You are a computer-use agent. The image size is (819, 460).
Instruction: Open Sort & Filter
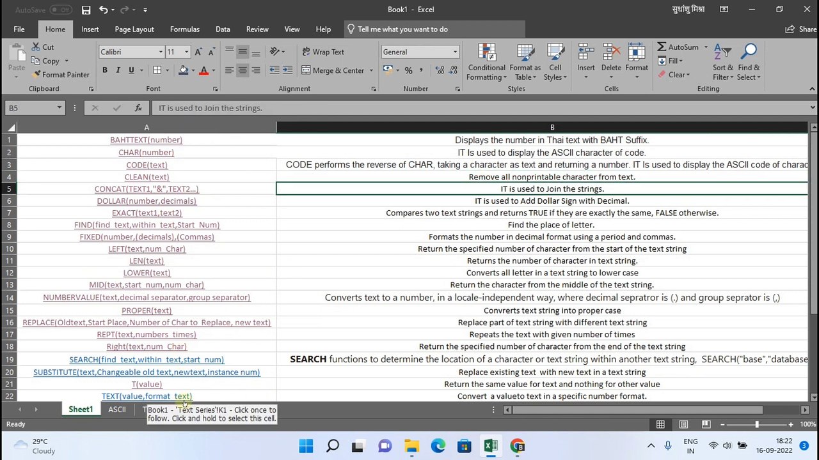[x=723, y=63]
